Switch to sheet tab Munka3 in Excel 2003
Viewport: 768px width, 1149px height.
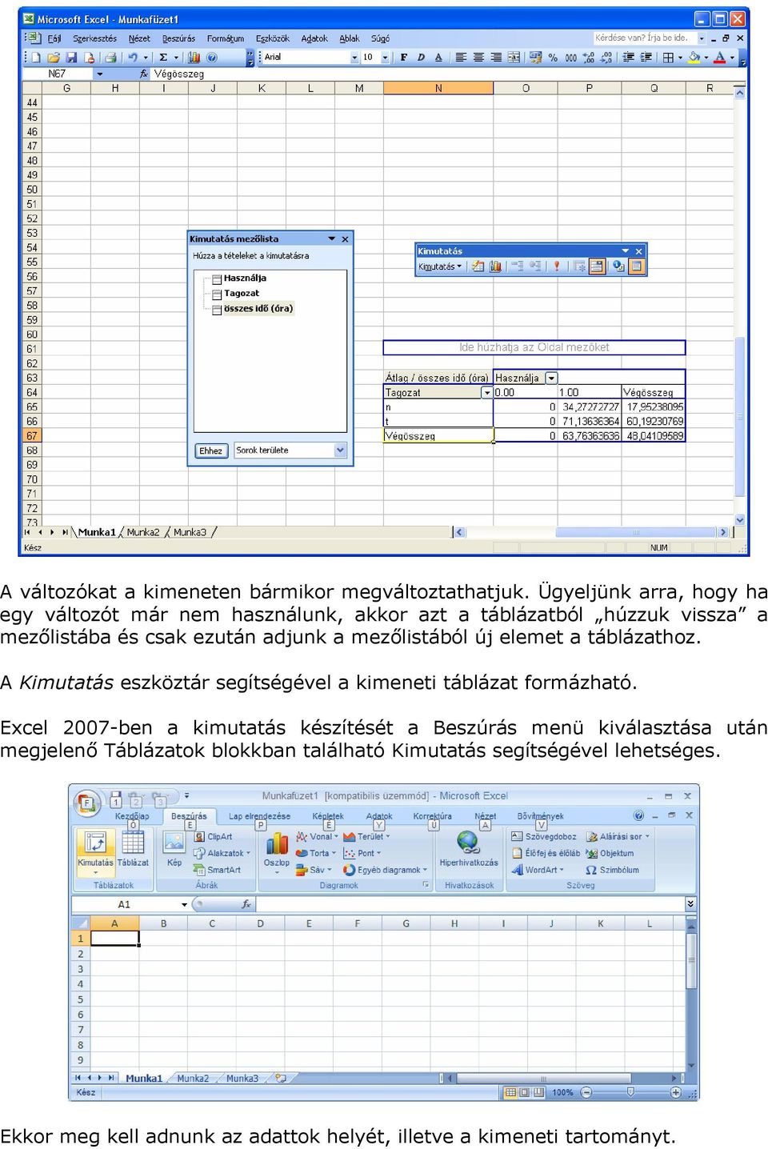(190, 532)
